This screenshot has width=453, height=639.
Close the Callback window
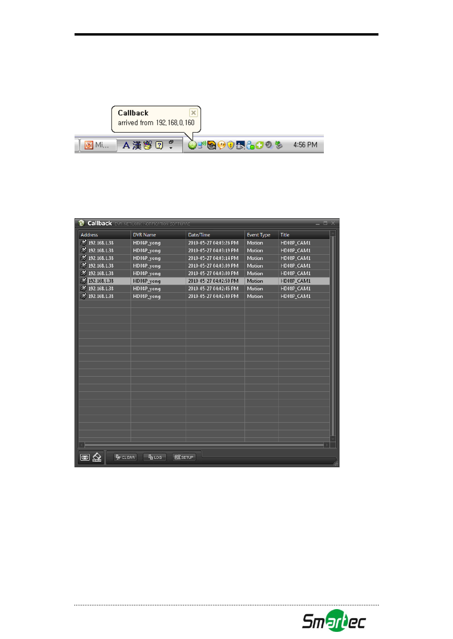[333, 223]
